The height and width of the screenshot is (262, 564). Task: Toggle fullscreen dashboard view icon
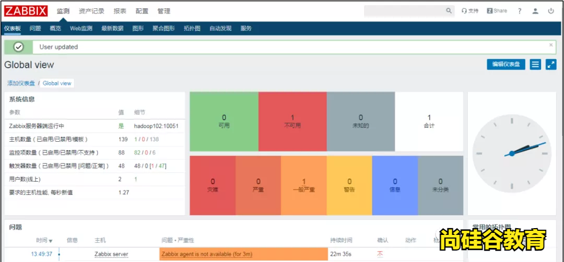point(551,65)
